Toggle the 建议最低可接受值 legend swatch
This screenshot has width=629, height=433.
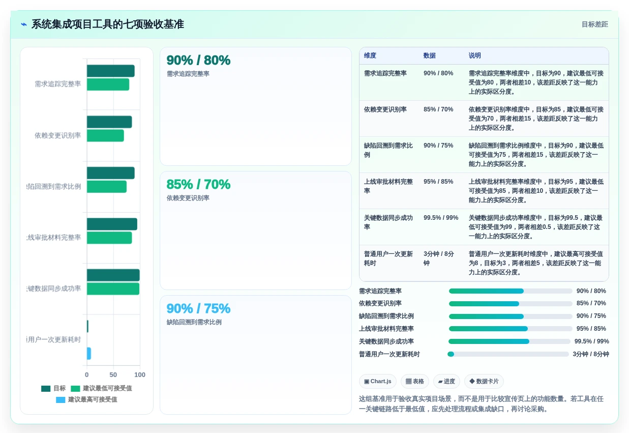pos(75,388)
